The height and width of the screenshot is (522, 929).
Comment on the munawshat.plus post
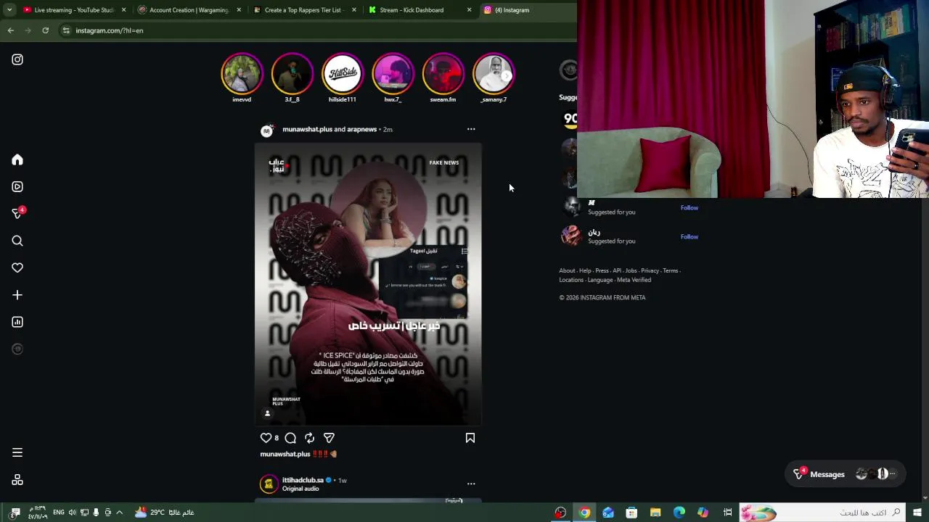coord(290,438)
